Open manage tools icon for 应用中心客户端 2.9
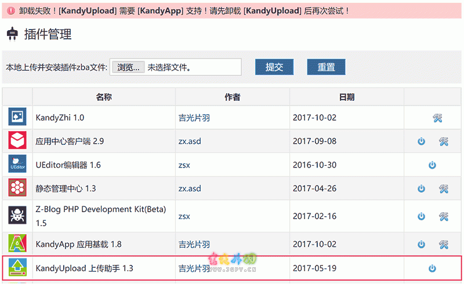 (x=444, y=141)
